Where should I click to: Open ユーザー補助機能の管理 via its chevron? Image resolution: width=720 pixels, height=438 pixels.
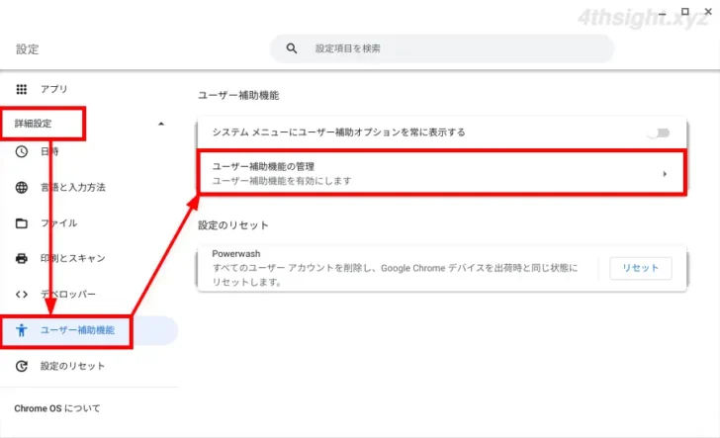click(665, 174)
